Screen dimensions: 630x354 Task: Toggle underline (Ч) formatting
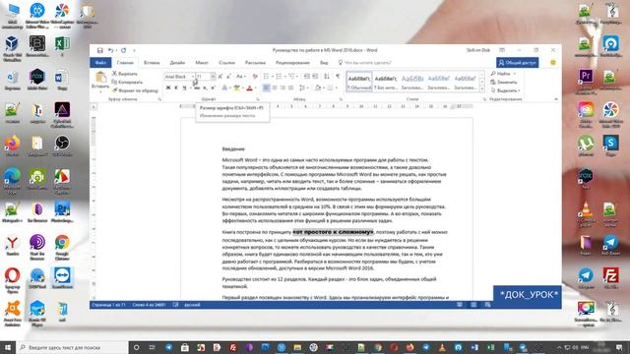tap(185, 88)
